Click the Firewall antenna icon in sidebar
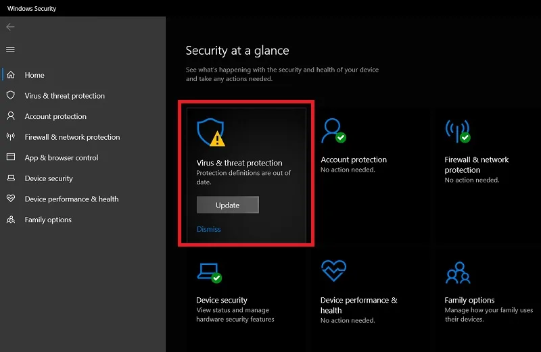 11,136
